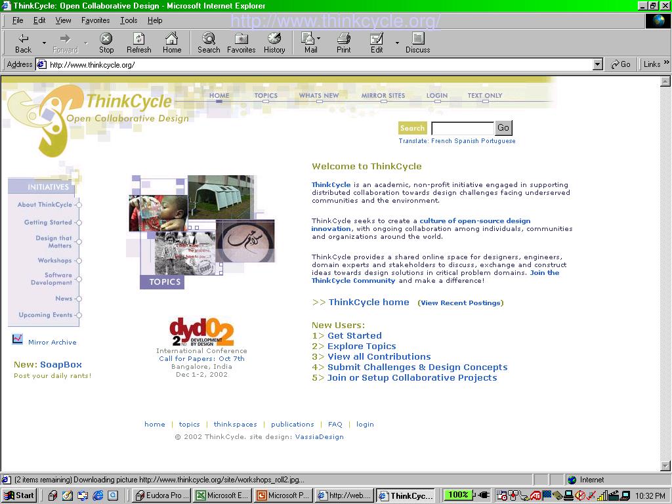Switch to Eudora Pro taskbar window
Image resolution: width=672 pixels, height=504 pixels.
[161, 495]
